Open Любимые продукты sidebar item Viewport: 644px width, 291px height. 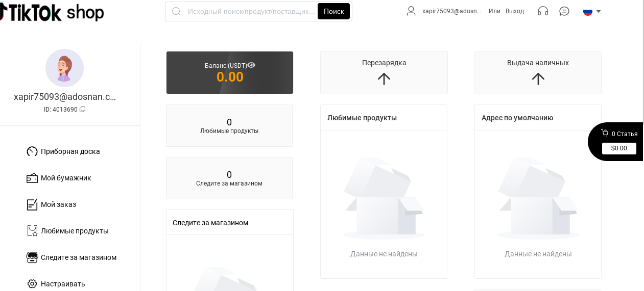click(x=75, y=231)
